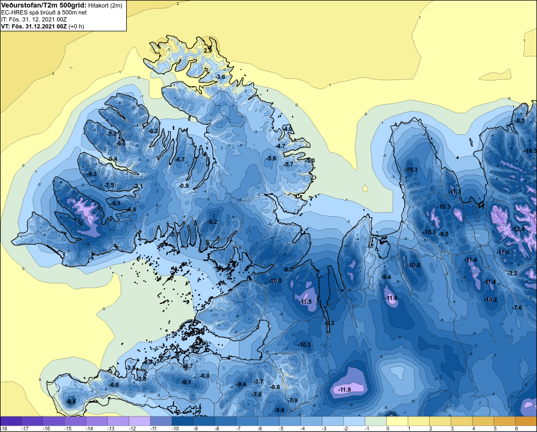Image resolution: width=537 pixels, height=432 pixels.
Task: Click the -12.4 temperature value on the map
Action: point(518,229)
